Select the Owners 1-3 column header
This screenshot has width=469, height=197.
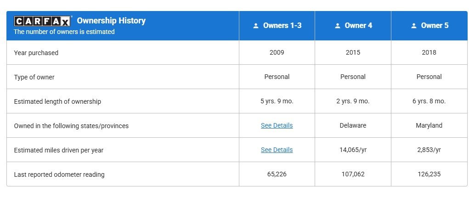282,26
